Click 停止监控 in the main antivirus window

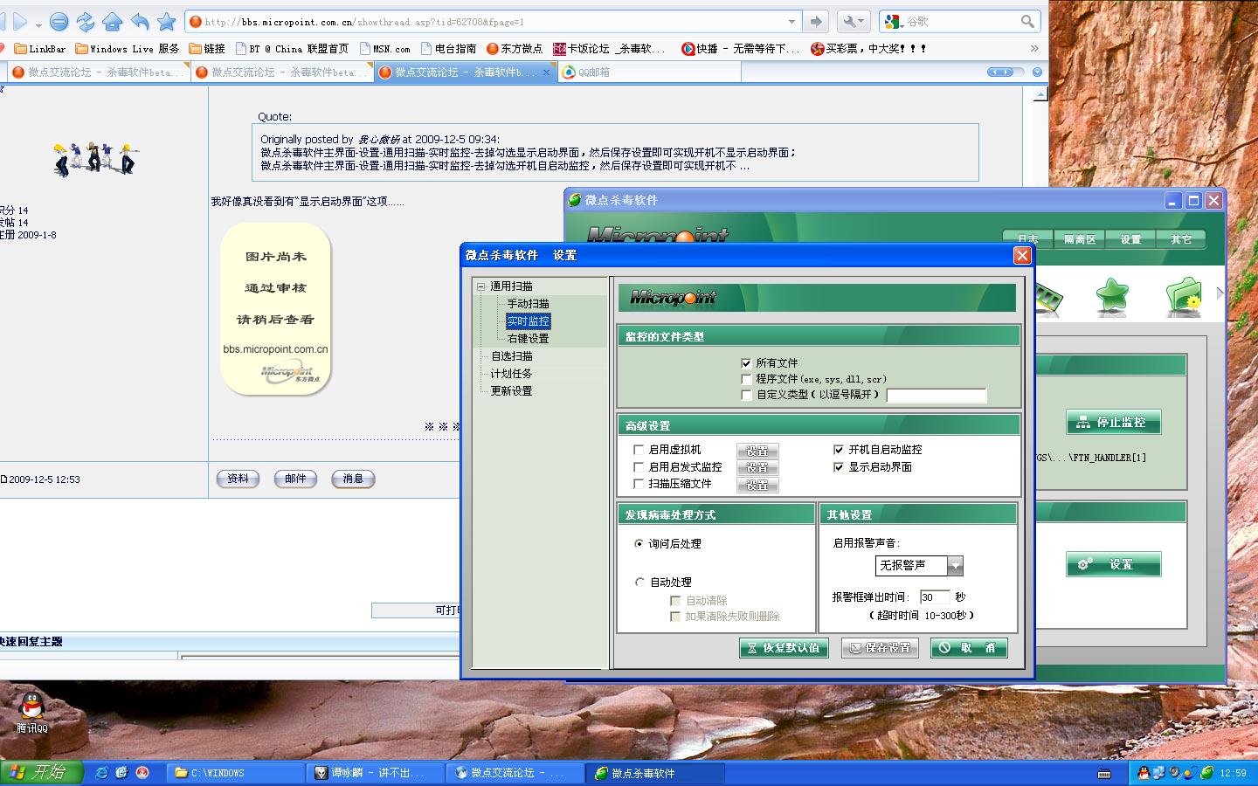pos(1113,422)
